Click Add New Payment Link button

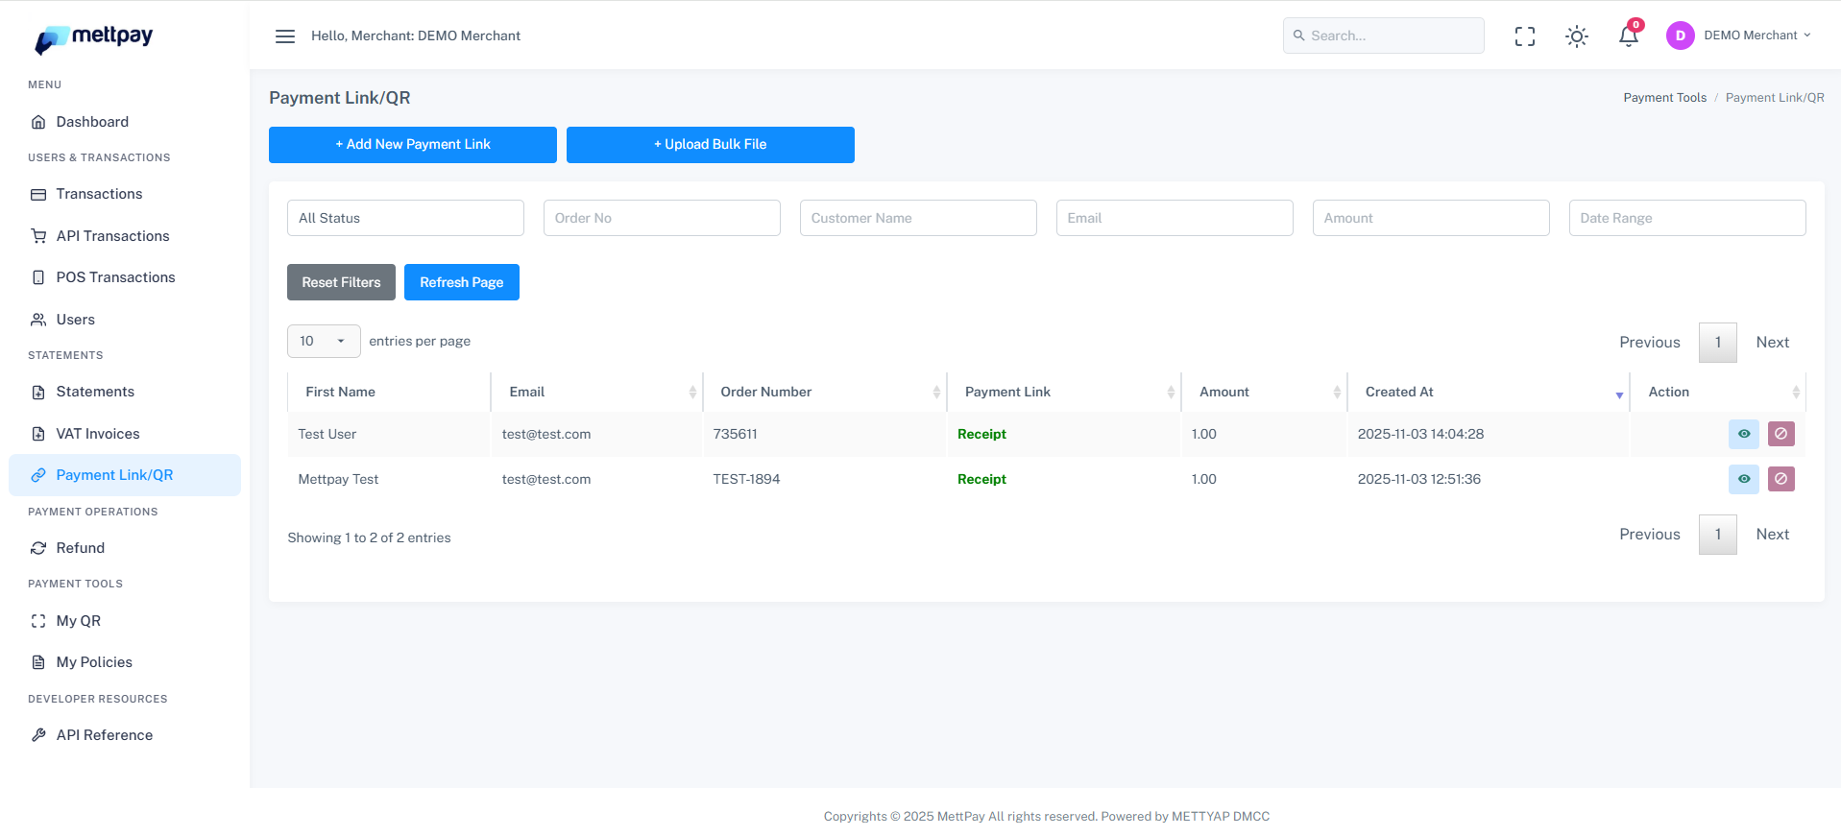tap(413, 145)
